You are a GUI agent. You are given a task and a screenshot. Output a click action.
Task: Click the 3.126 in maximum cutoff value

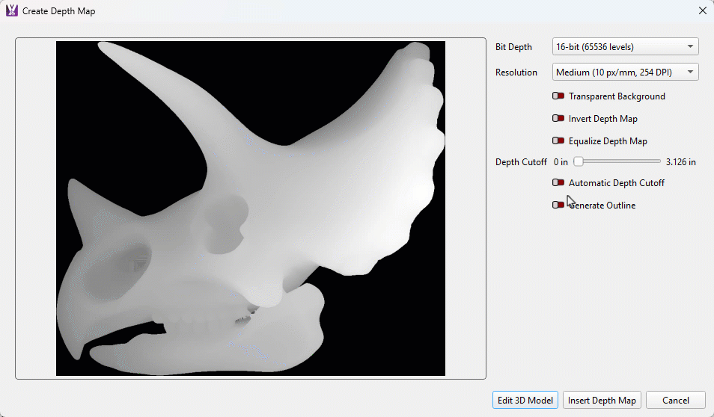point(681,162)
